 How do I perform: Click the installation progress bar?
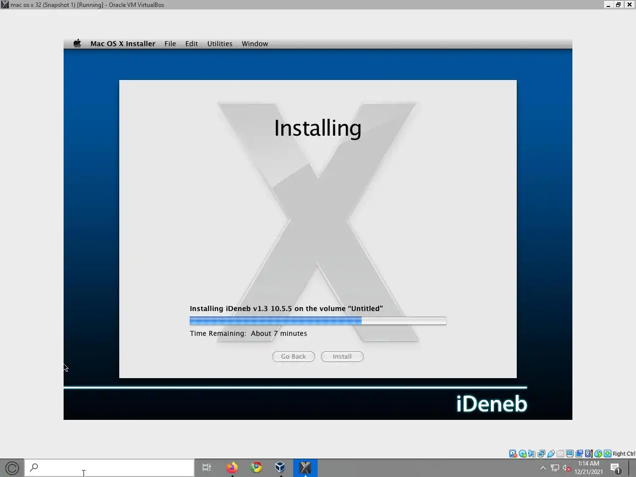tap(318, 321)
